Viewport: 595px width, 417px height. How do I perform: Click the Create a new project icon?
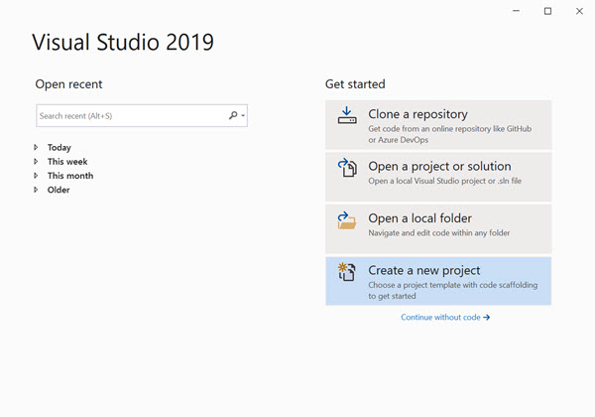tap(347, 272)
